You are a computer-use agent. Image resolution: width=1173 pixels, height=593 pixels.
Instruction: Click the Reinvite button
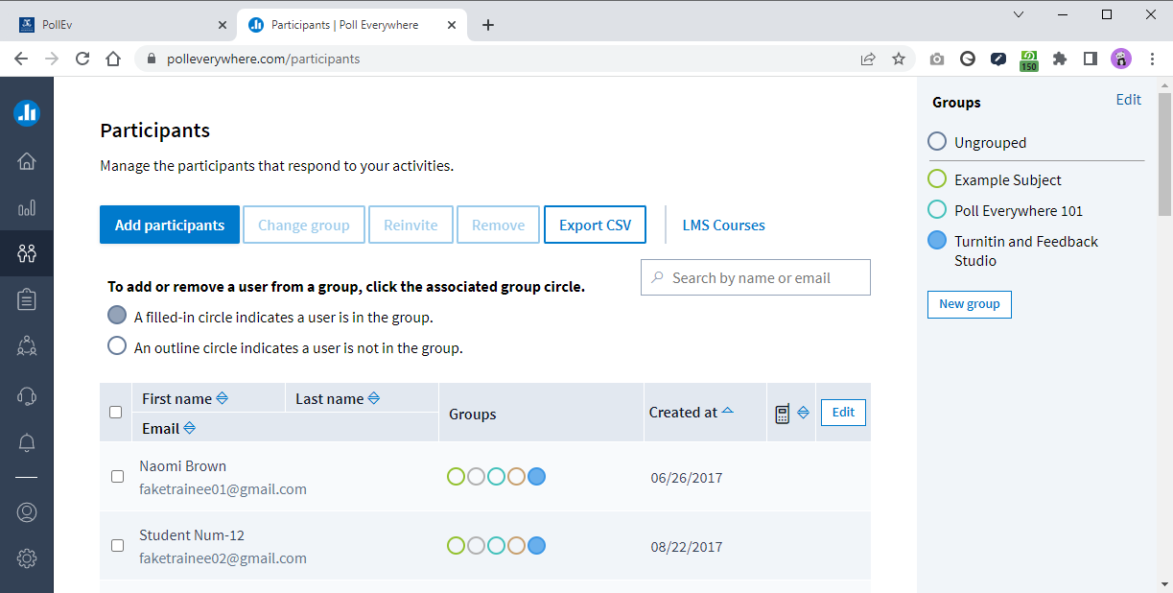pos(411,225)
